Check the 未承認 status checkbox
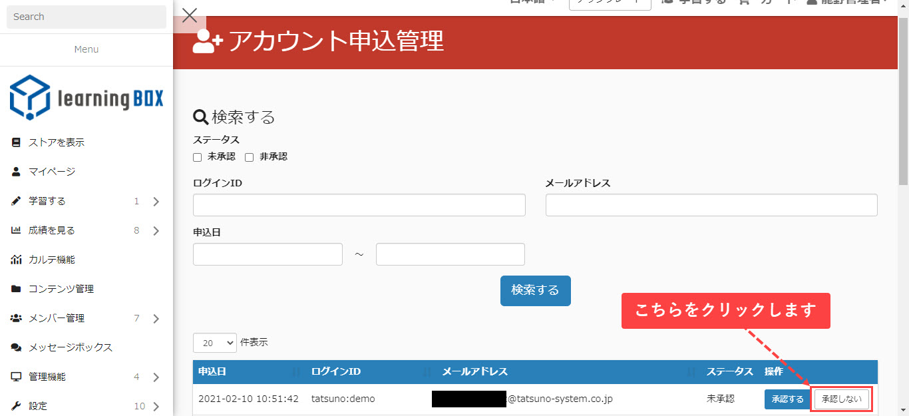Image resolution: width=909 pixels, height=416 pixels. (x=197, y=158)
